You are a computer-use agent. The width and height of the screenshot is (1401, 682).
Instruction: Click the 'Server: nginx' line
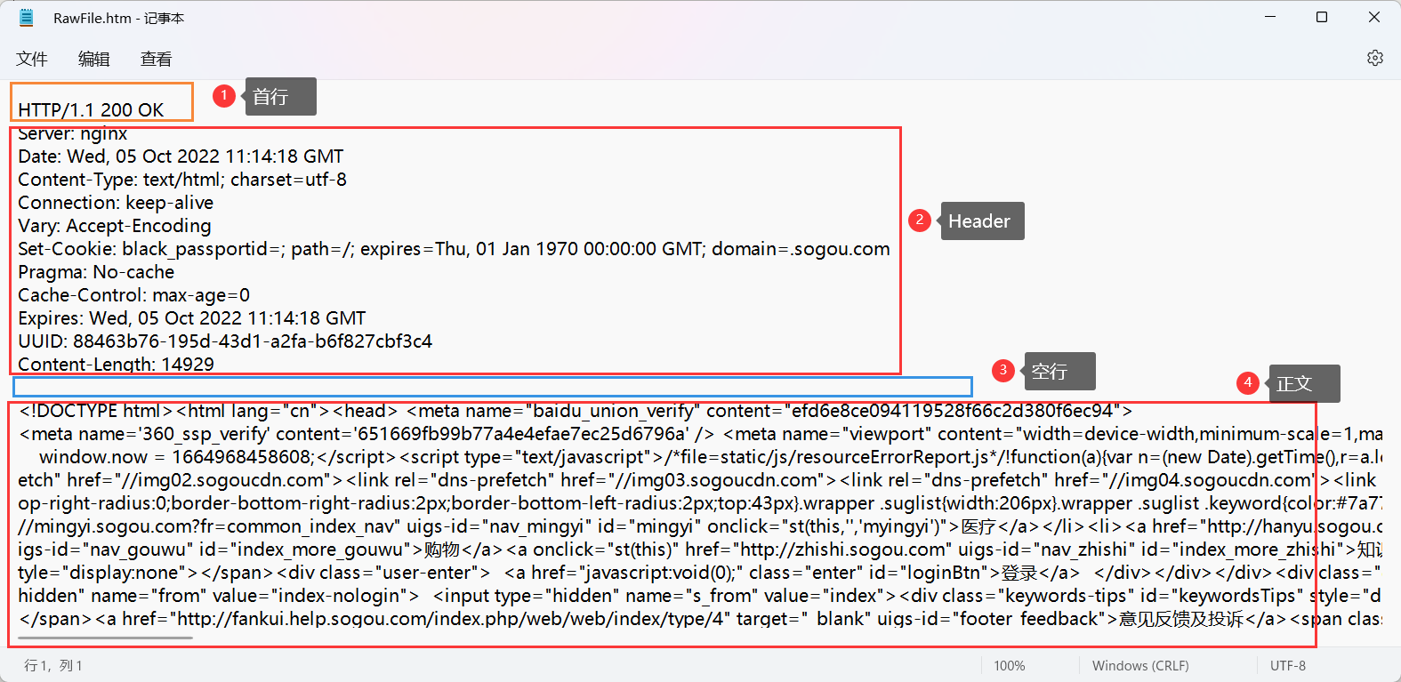73,134
